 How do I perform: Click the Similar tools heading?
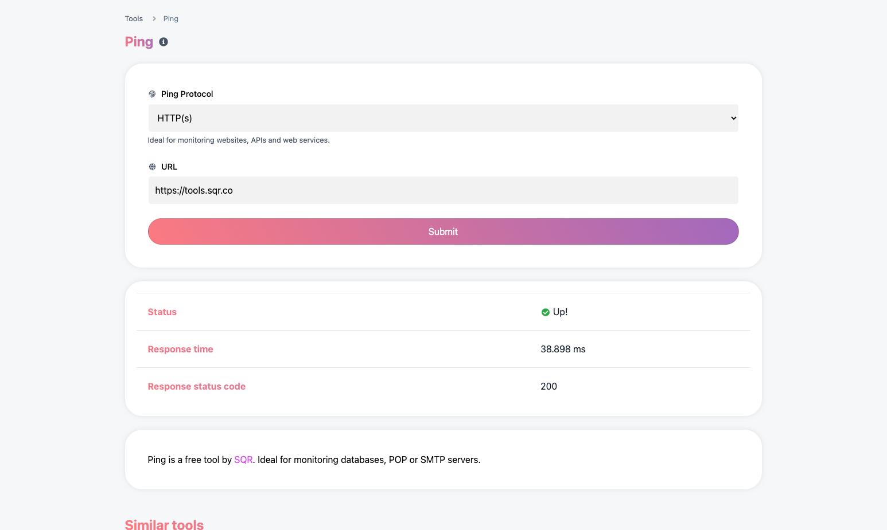coord(164,524)
